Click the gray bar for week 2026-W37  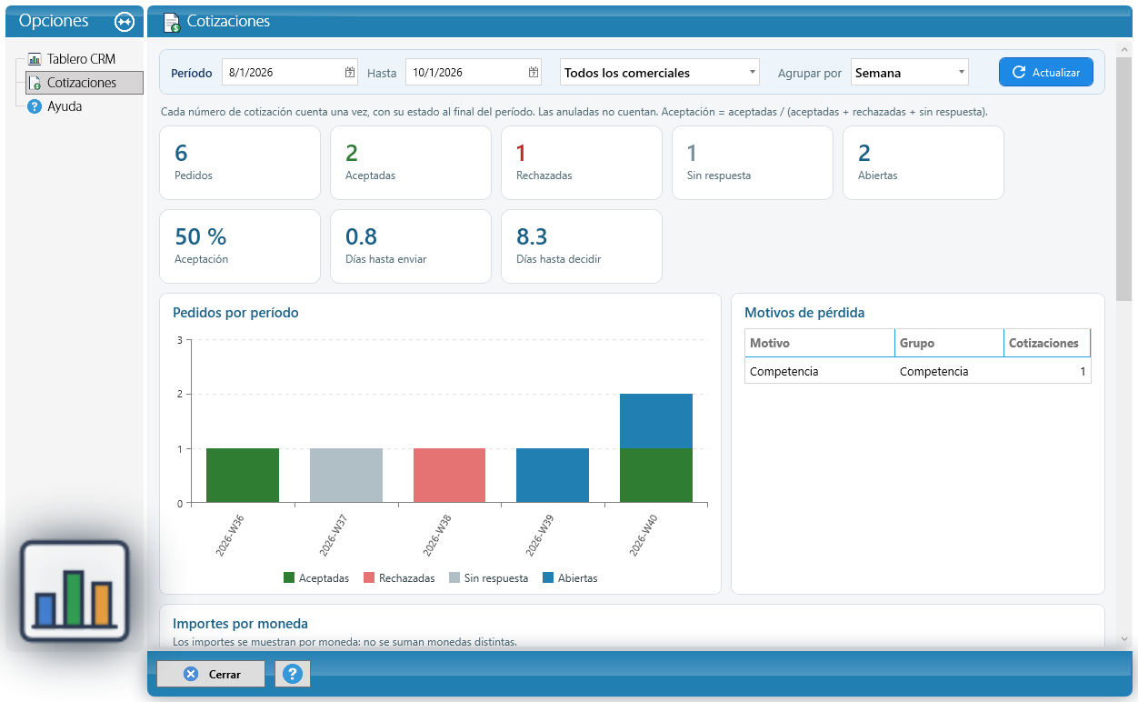tap(346, 476)
